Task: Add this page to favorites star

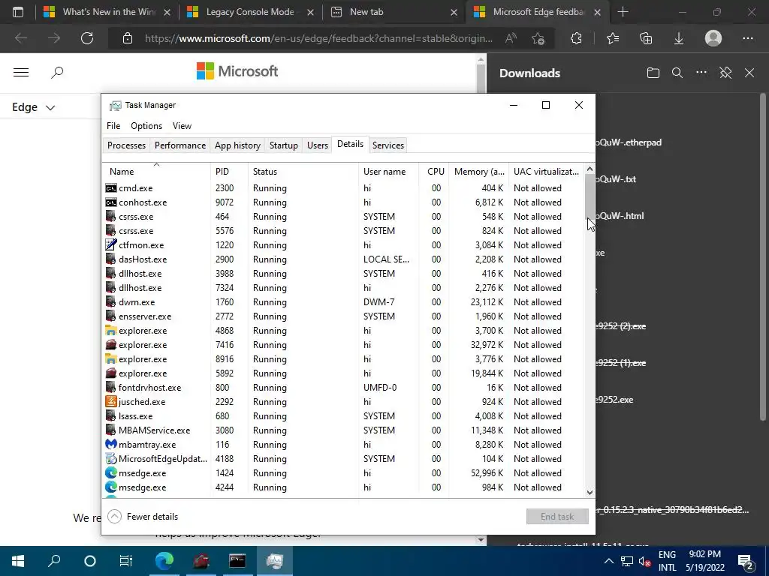Action: [538, 38]
